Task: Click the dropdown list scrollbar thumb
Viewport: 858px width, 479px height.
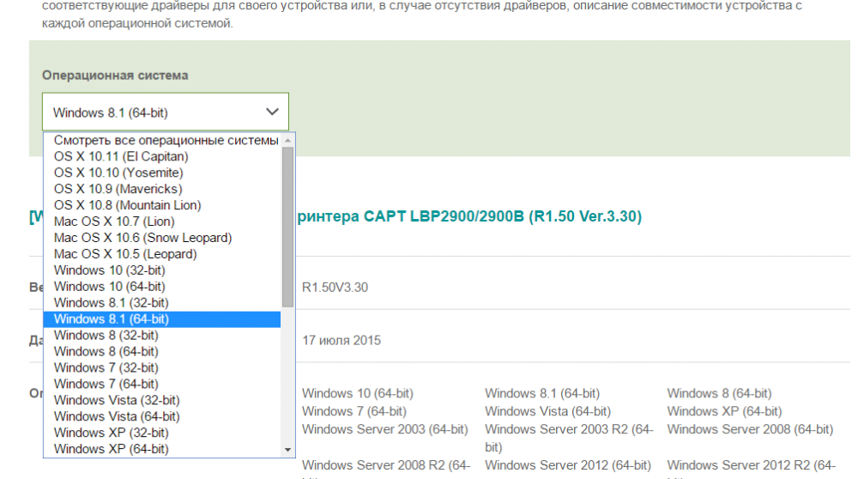Action: [x=287, y=227]
